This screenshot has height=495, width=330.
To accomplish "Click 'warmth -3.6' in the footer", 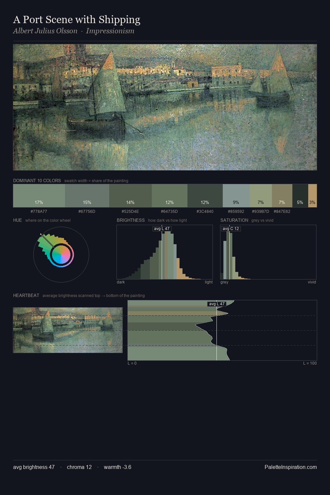I will (x=117, y=467).
